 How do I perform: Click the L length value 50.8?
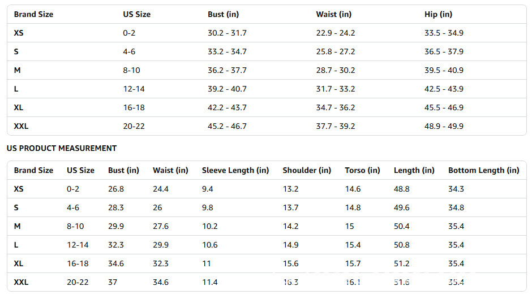click(401, 245)
